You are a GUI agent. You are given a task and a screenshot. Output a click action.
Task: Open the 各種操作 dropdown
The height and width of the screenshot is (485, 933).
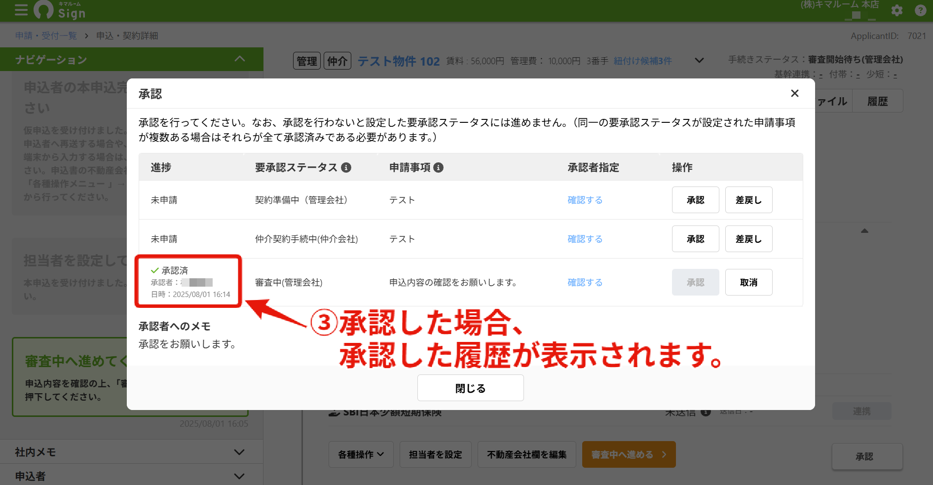361,454
